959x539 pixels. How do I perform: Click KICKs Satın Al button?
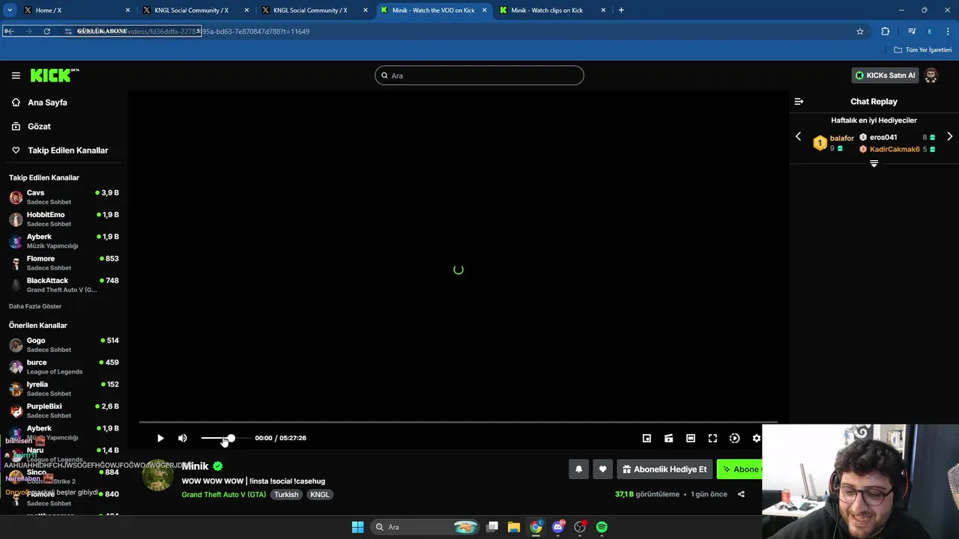[885, 76]
